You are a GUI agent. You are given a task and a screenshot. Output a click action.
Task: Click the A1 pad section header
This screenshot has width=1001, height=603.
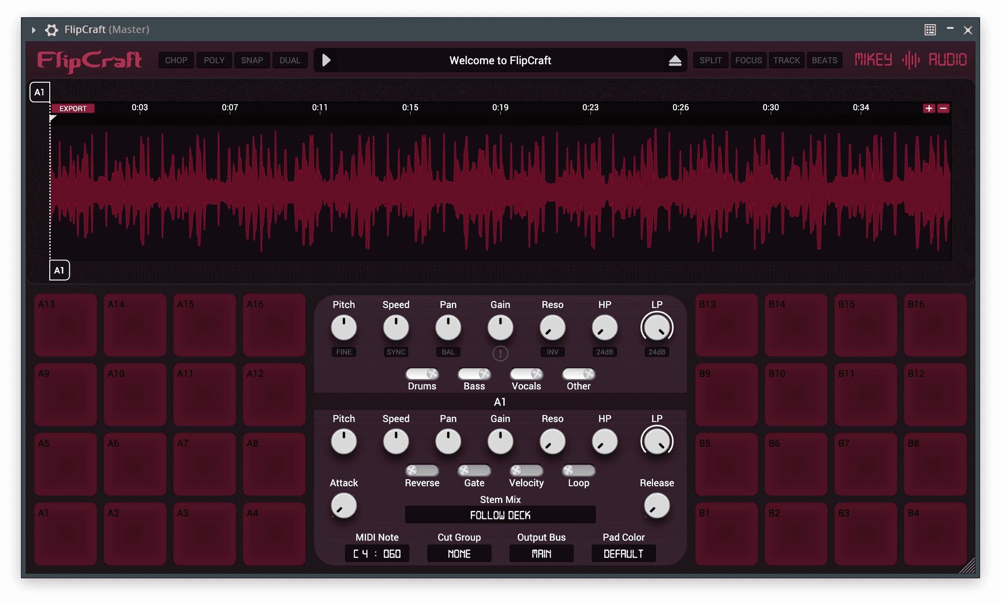(x=500, y=402)
